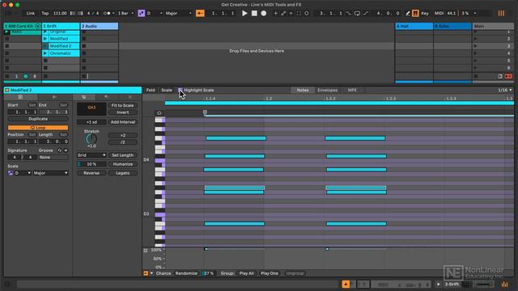Open the clip scale Major dropdown
The height and width of the screenshot is (291, 518).
tap(50, 173)
